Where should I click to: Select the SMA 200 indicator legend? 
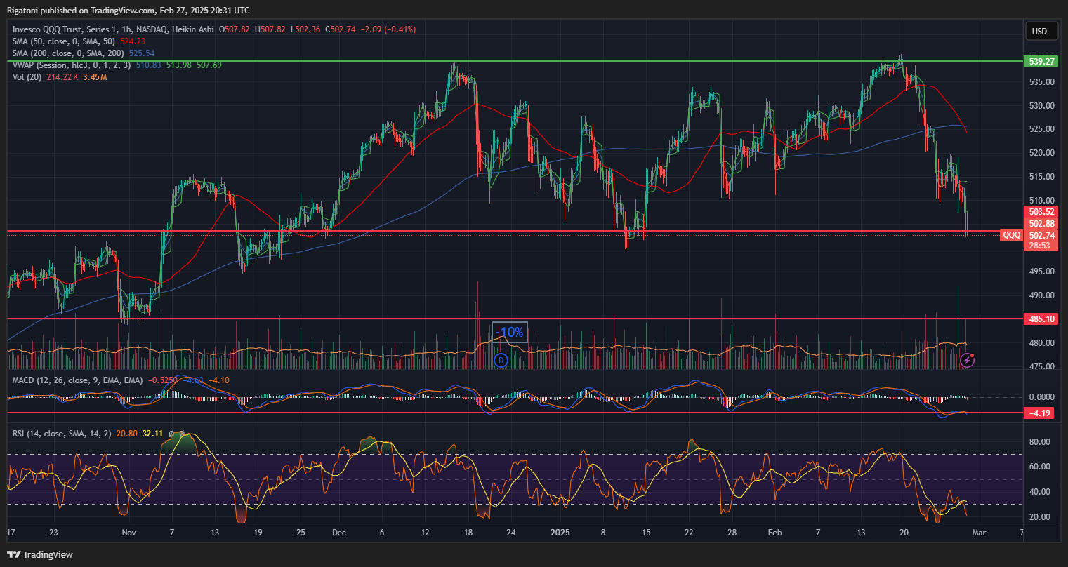tap(69, 53)
